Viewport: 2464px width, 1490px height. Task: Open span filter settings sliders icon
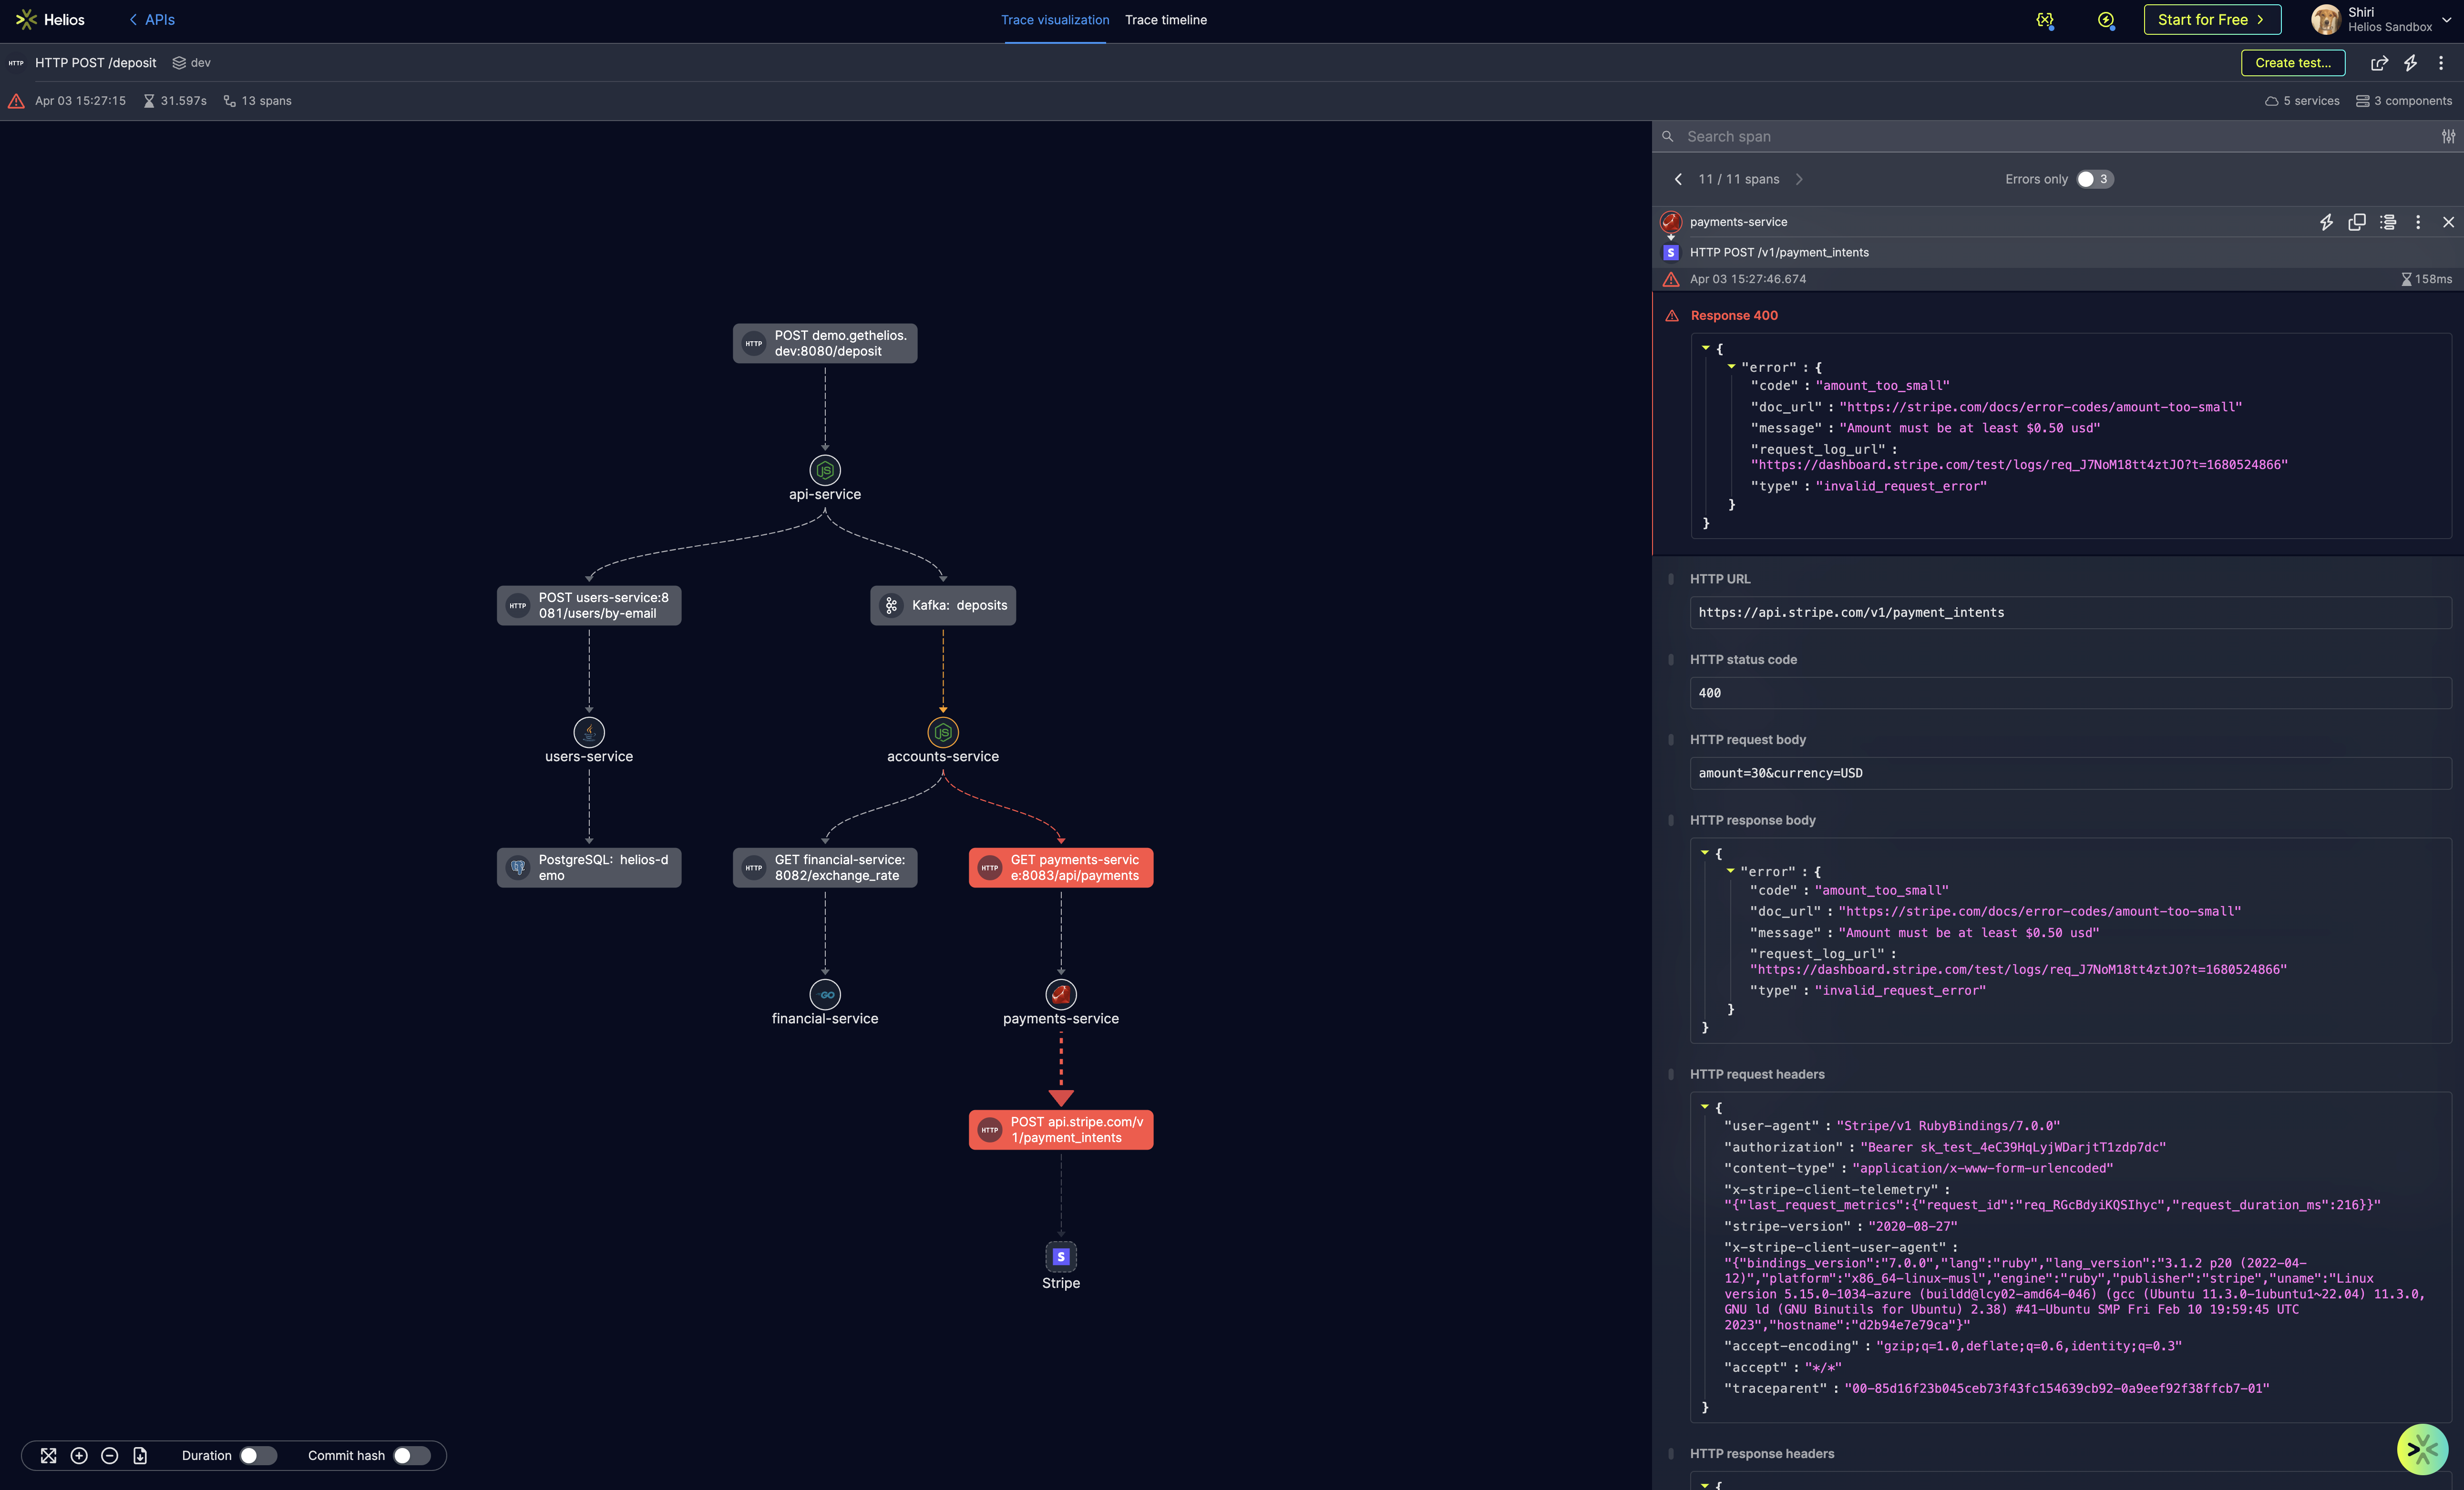(x=2447, y=137)
